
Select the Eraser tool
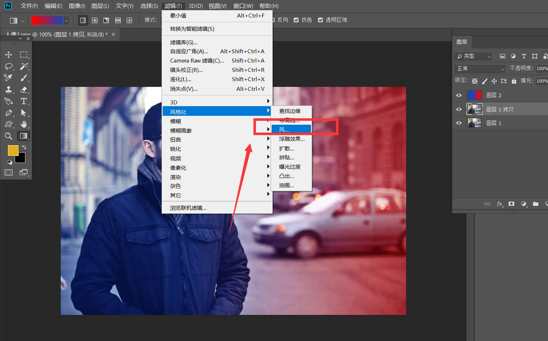point(24,89)
